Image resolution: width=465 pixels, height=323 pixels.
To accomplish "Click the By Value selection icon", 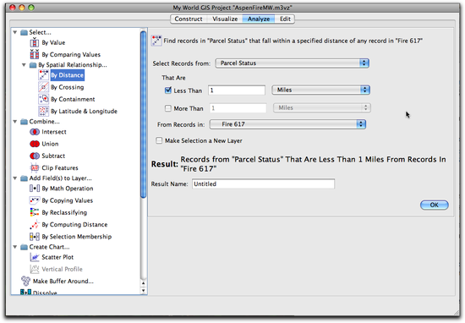I will (x=35, y=43).
